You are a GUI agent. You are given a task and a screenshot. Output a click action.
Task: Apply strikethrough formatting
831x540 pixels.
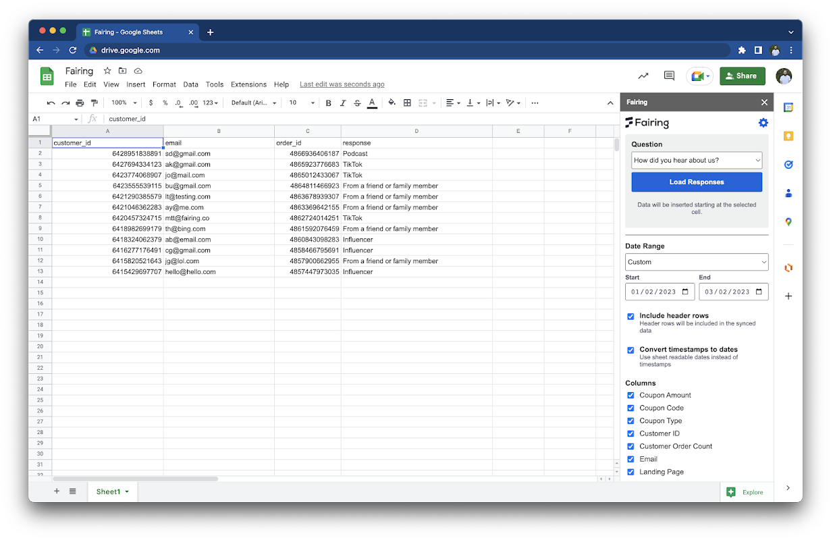pos(357,103)
